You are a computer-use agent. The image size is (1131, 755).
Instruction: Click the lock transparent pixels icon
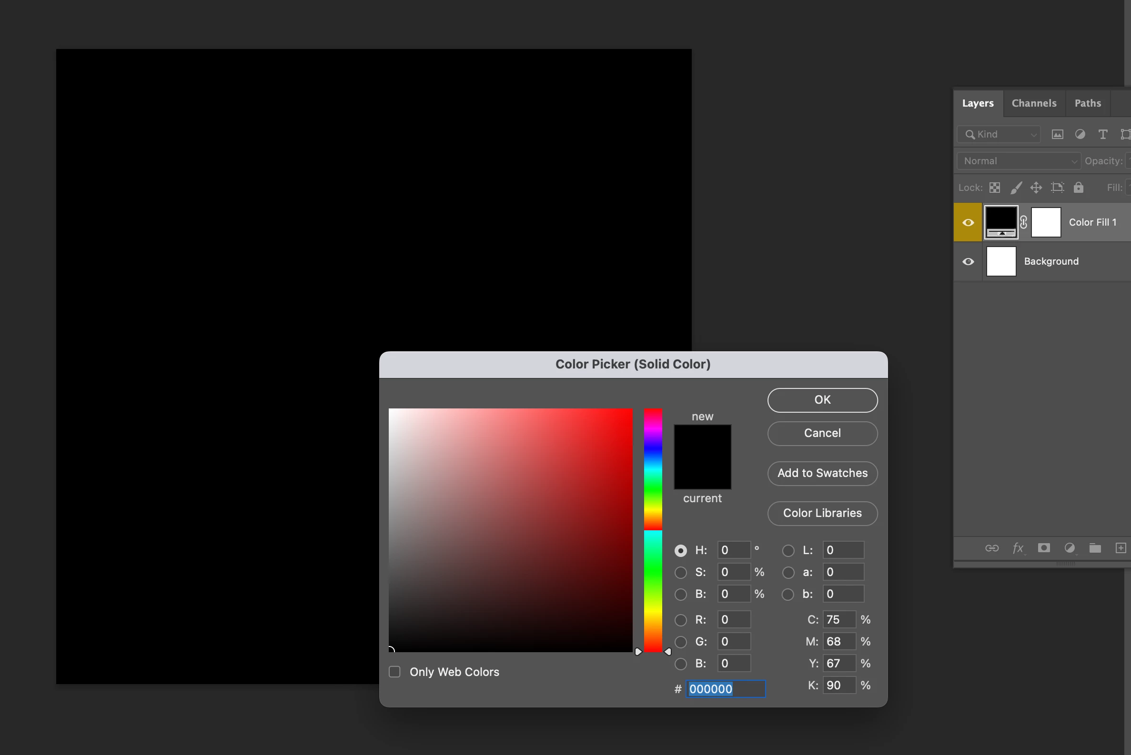[995, 187]
